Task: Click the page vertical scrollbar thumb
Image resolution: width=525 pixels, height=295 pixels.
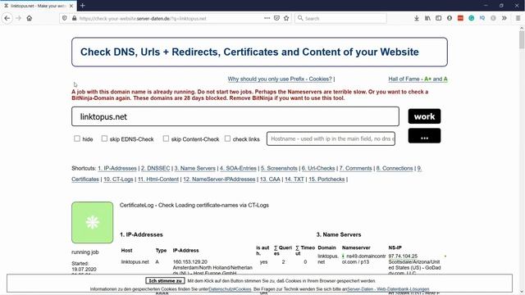Action: tap(522, 40)
